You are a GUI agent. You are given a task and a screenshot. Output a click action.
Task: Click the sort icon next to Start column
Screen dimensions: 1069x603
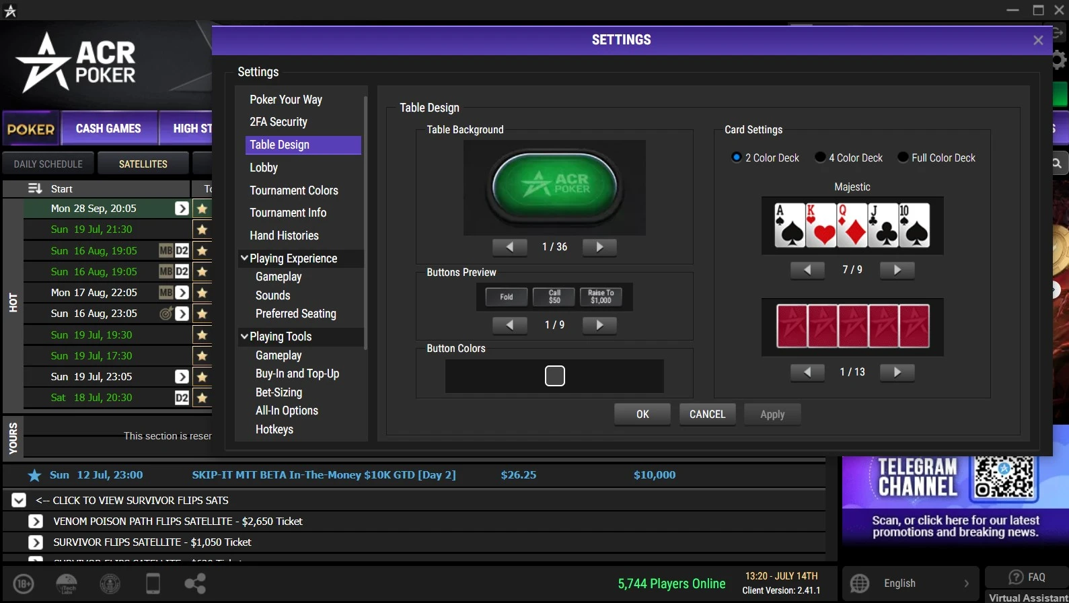(x=35, y=188)
